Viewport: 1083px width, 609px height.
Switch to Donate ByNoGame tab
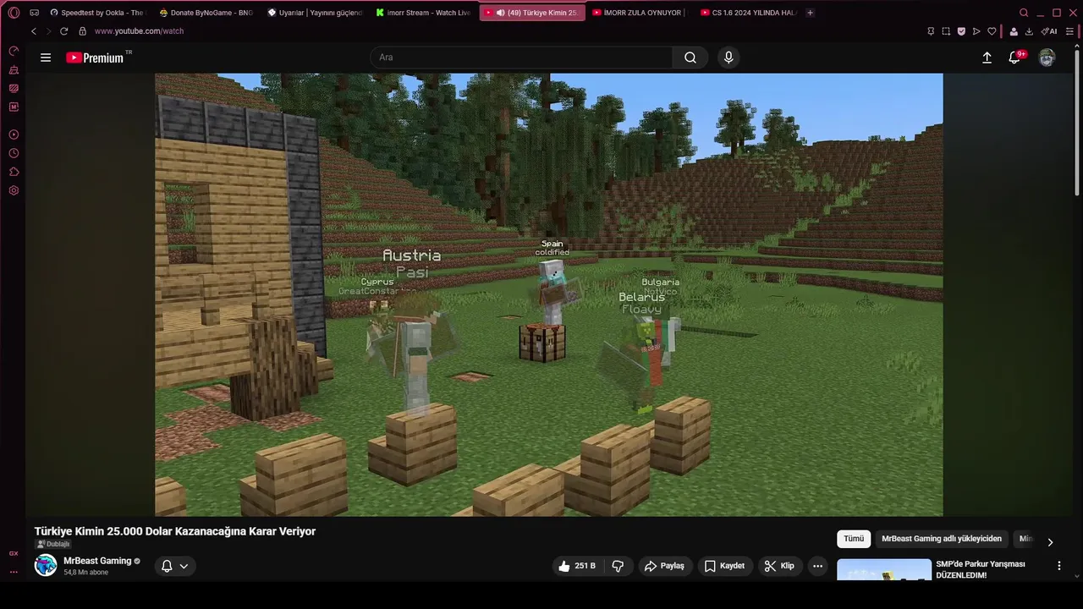pos(206,13)
